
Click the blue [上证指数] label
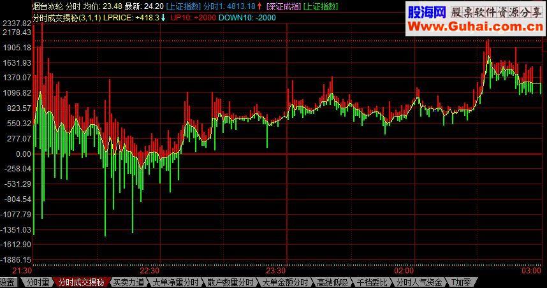click(x=184, y=6)
